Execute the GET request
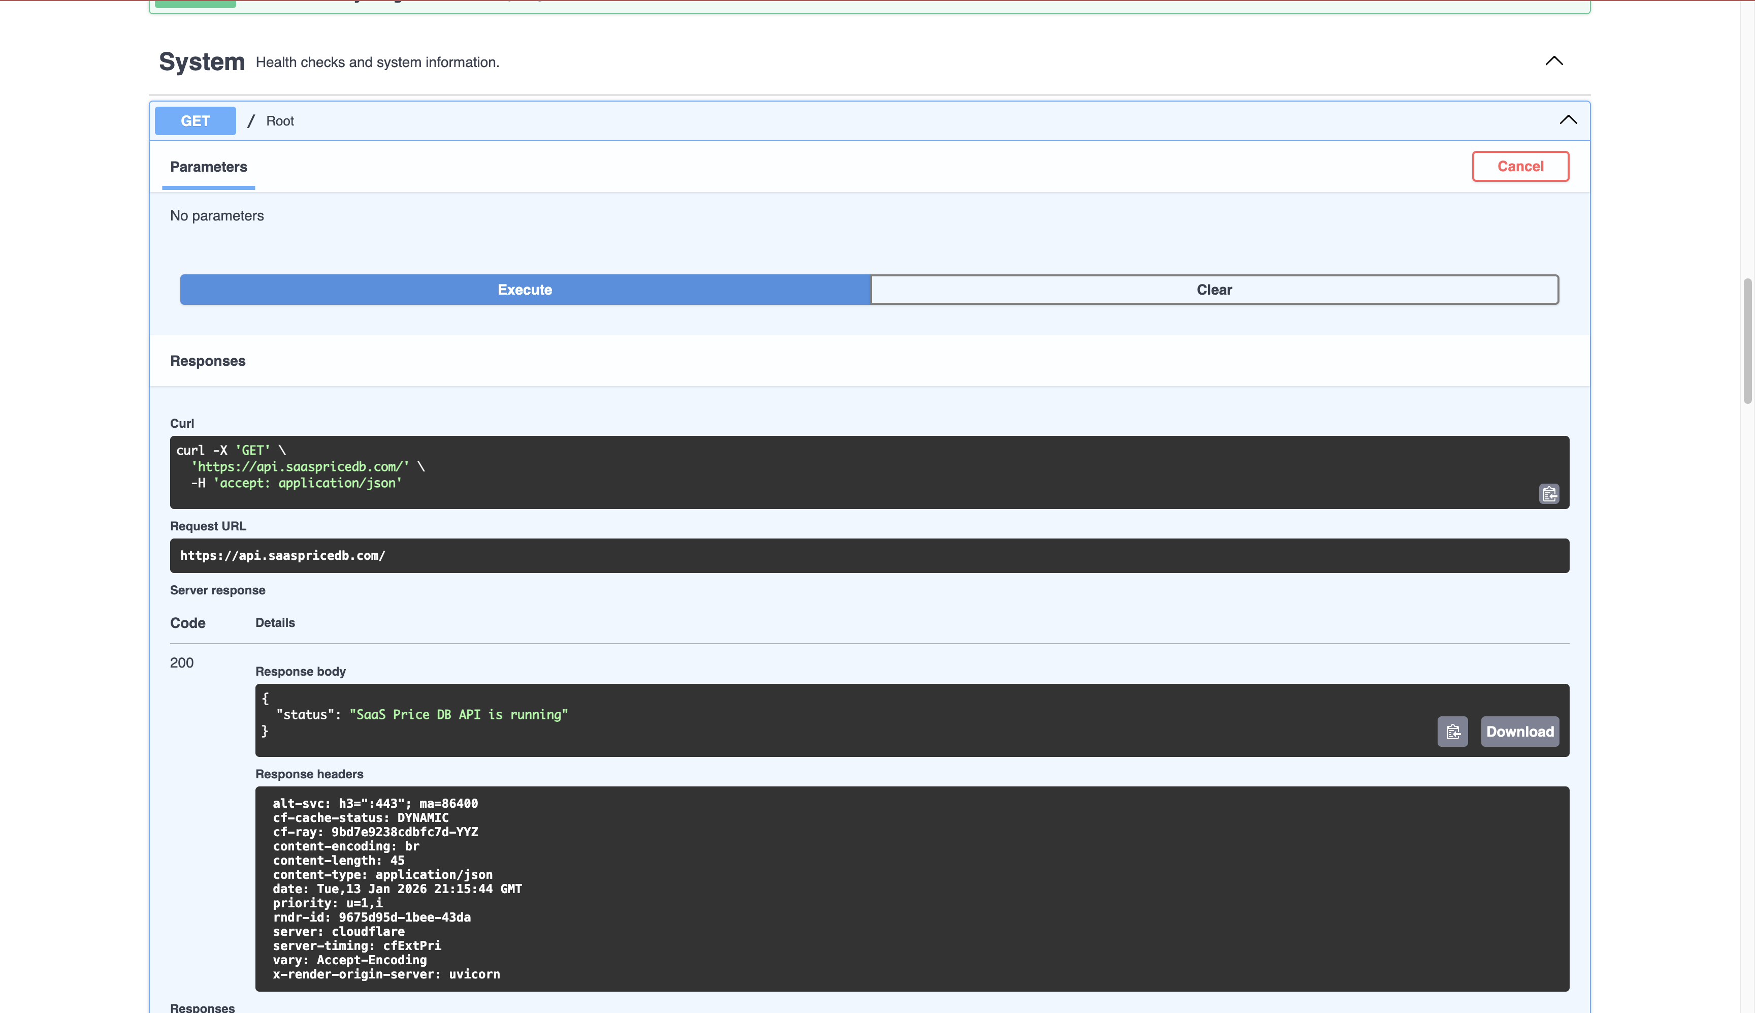 point(524,289)
